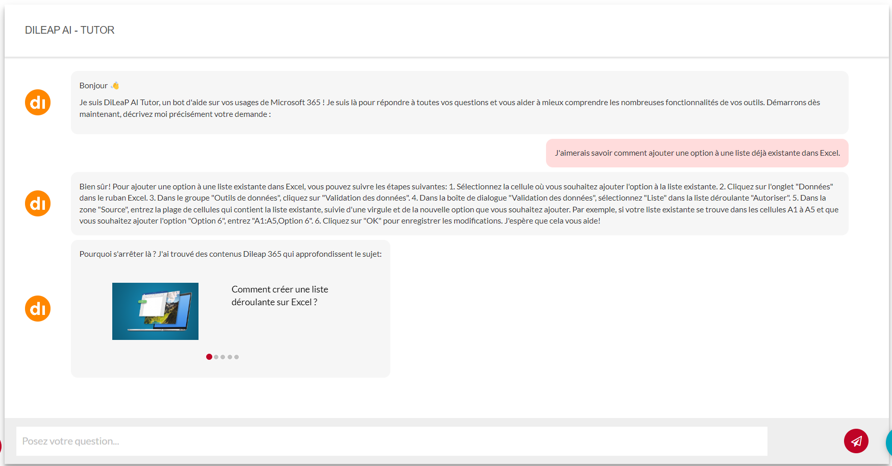This screenshot has width=892, height=466.
Task: Click the bot answer starting 'Bien sûr!'
Action: pos(459,204)
